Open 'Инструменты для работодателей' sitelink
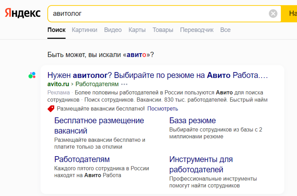297x196 pixels. 201,164
